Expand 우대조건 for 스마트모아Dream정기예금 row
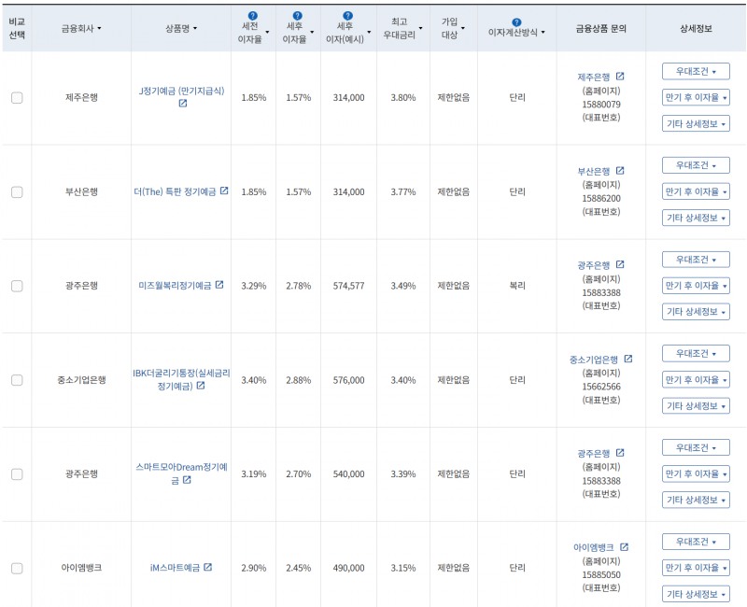Image resolution: width=747 pixels, height=607 pixels. point(696,448)
